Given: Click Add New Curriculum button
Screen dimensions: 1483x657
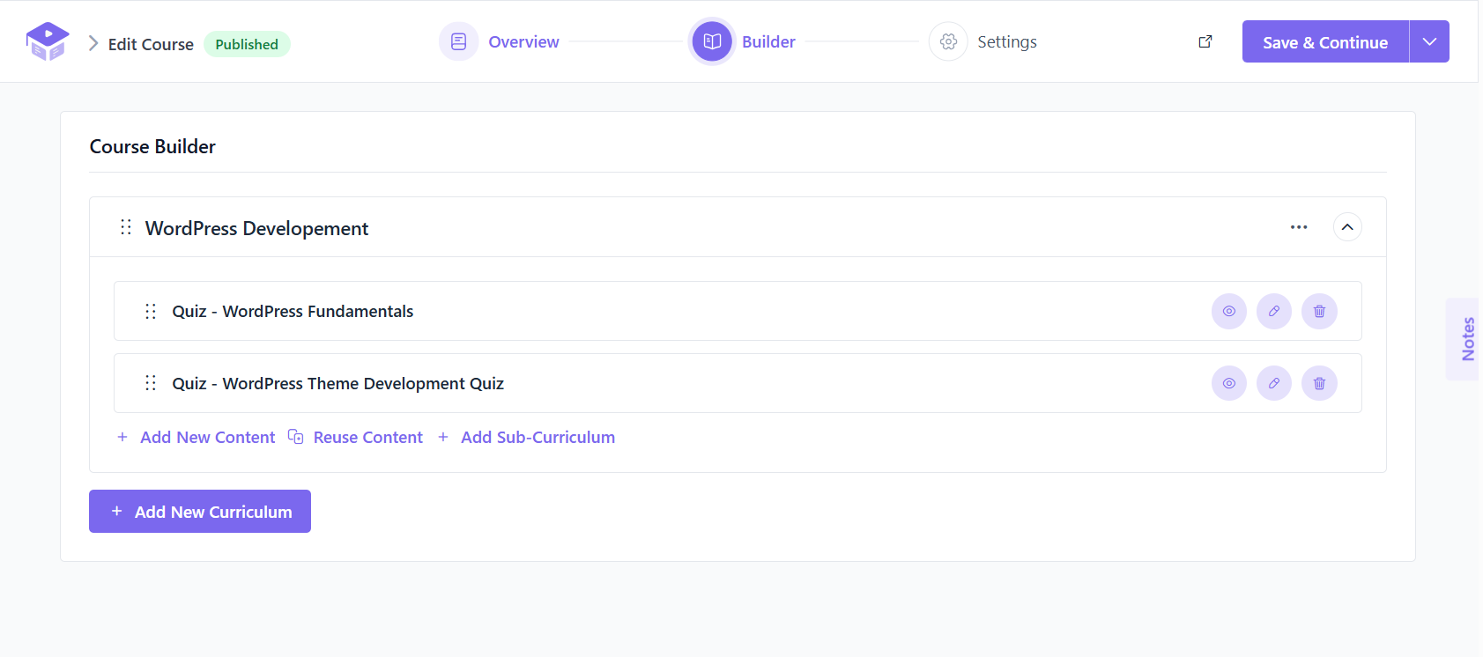Looking at the screenshot, I should (200, 512).
